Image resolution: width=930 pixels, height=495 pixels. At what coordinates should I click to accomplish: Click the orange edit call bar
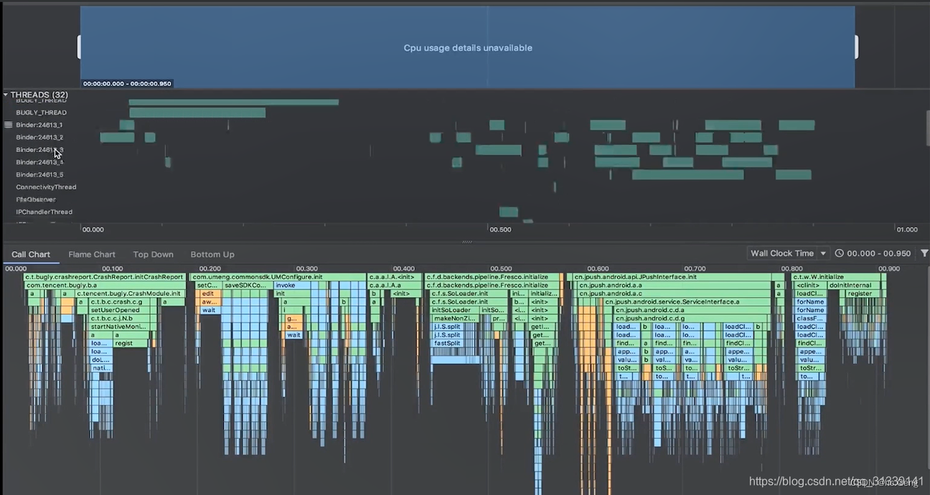(210, 293)
